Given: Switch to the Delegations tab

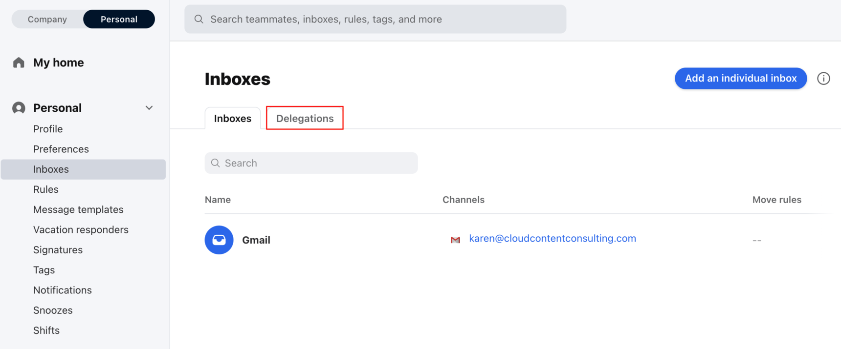Looking at the screenshot, I should point(305,118).
